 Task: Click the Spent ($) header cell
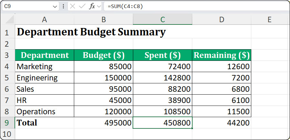(x=163, y=55)
